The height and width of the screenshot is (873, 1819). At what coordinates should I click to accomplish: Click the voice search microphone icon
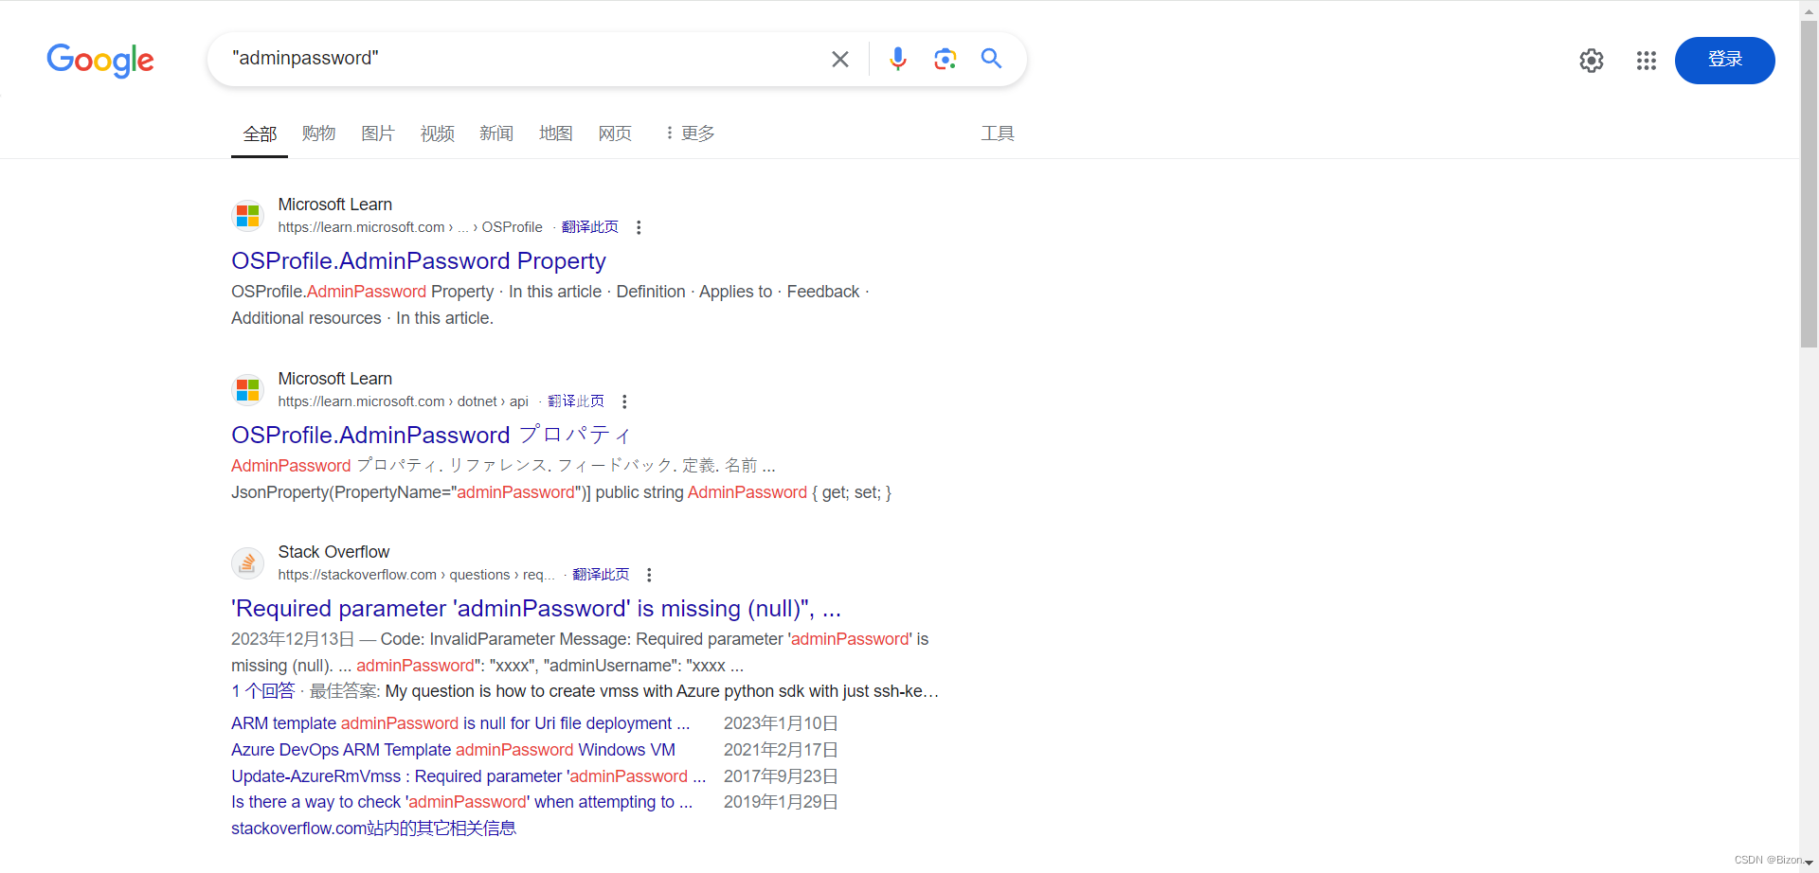[897, 58]
